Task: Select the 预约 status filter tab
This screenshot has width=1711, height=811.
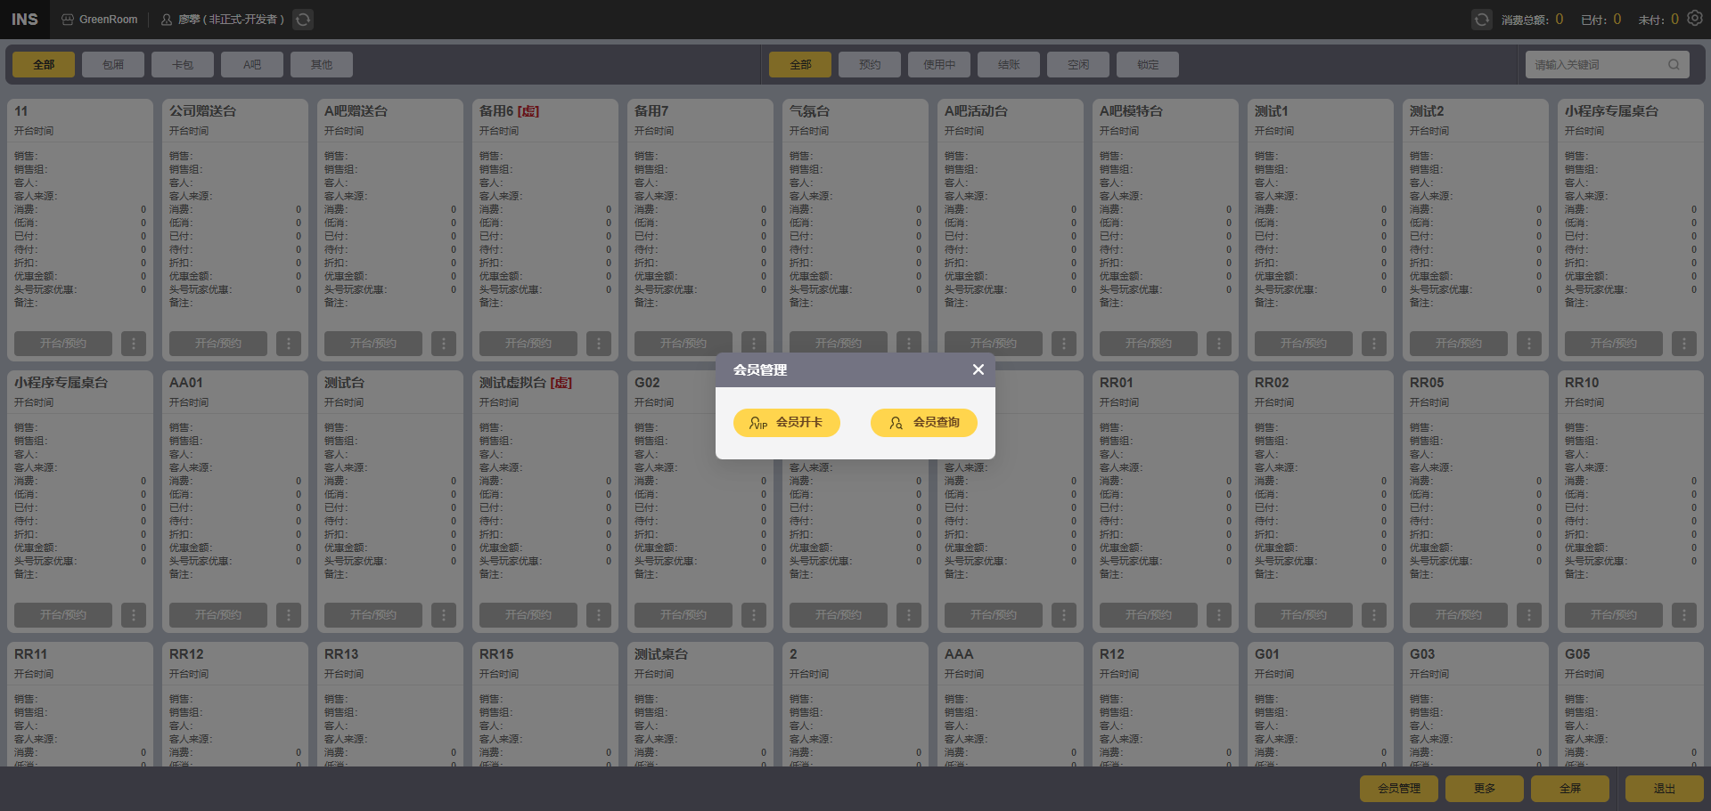Action: tap(870, 64)
